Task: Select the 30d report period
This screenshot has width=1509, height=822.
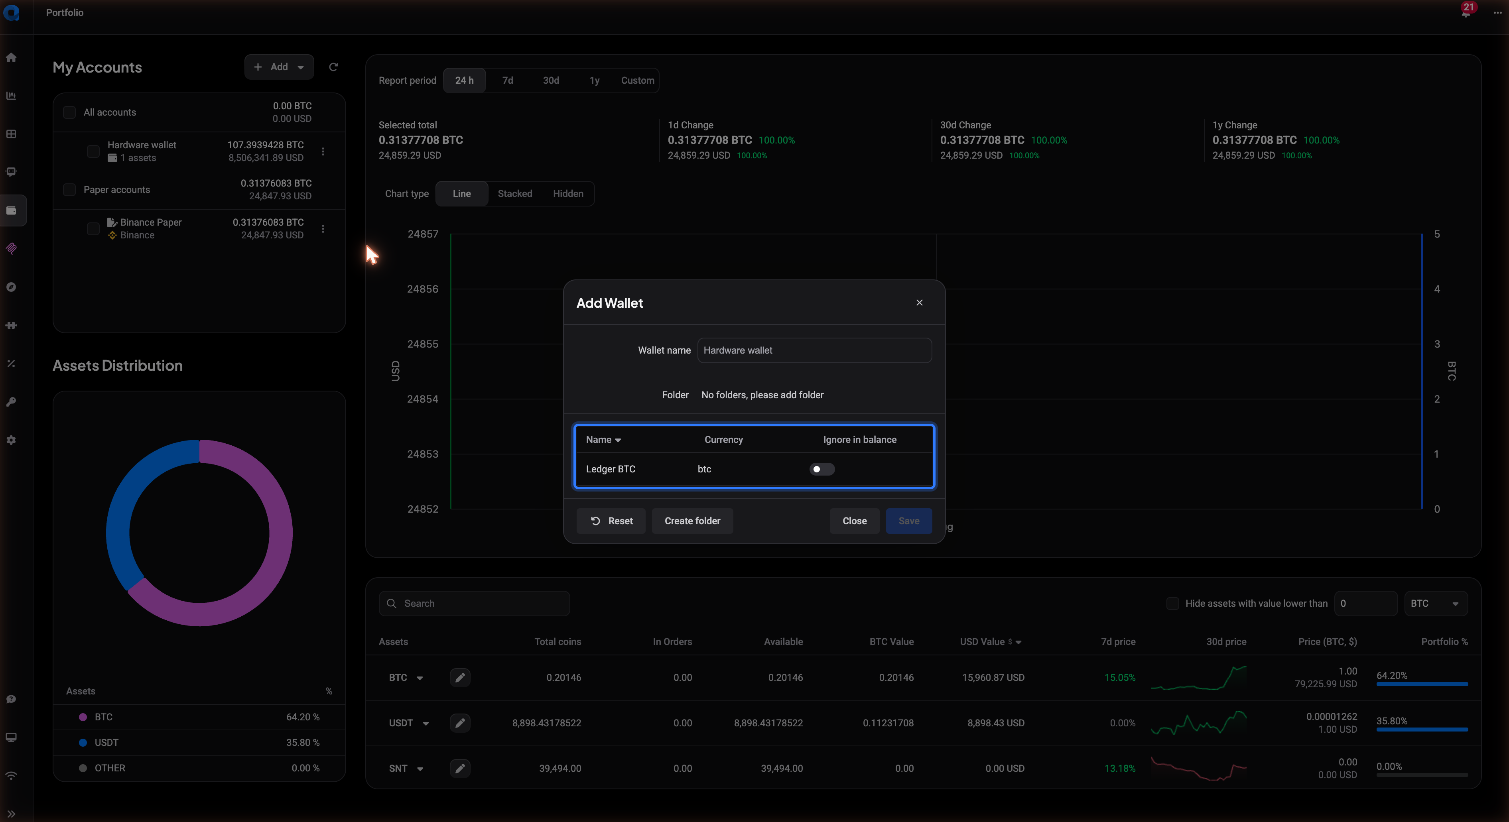Action: [x=551, y=80]
